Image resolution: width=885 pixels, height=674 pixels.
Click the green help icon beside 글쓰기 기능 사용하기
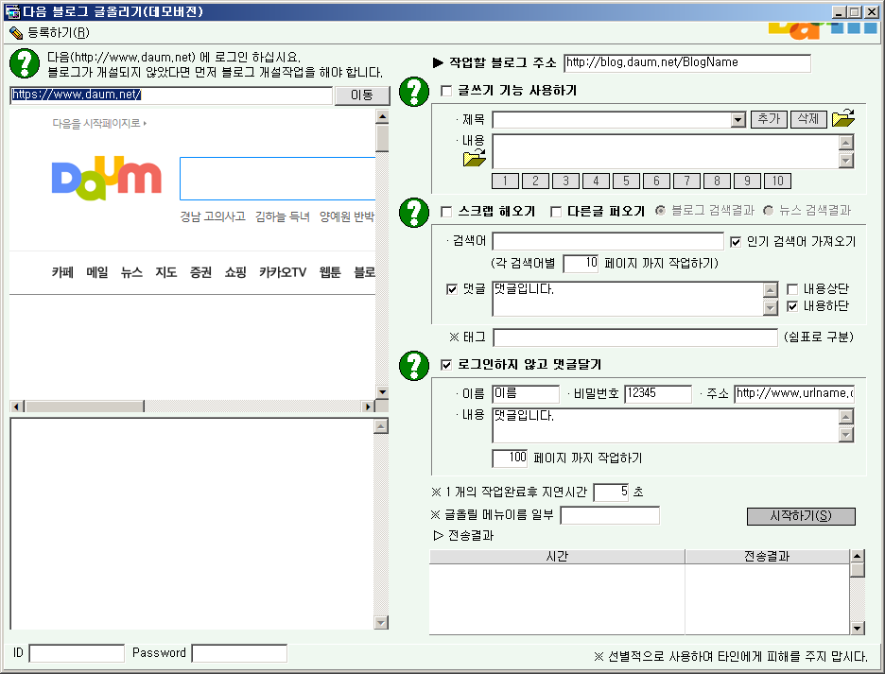pos(414,92)
